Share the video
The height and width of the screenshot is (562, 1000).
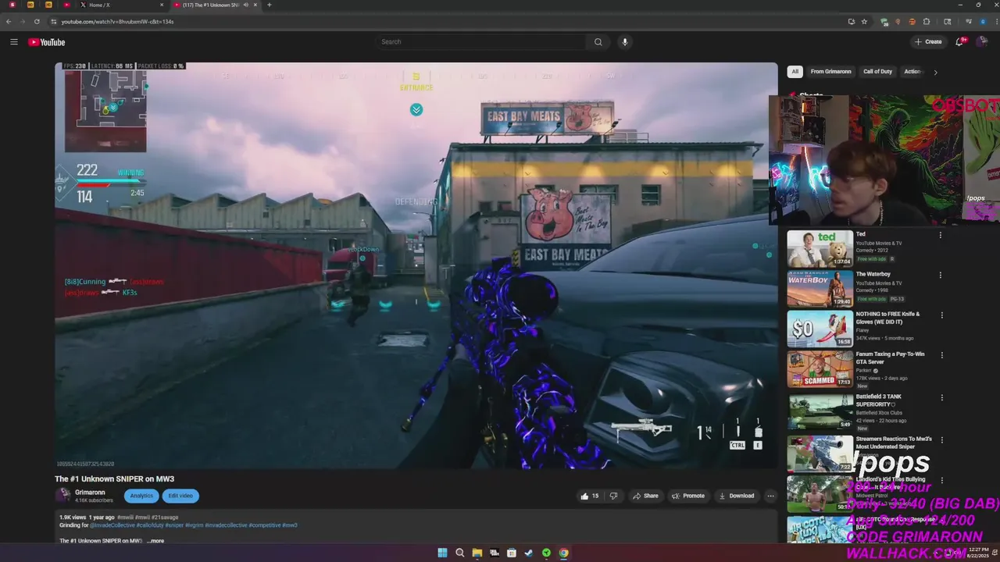coord(645,496)
